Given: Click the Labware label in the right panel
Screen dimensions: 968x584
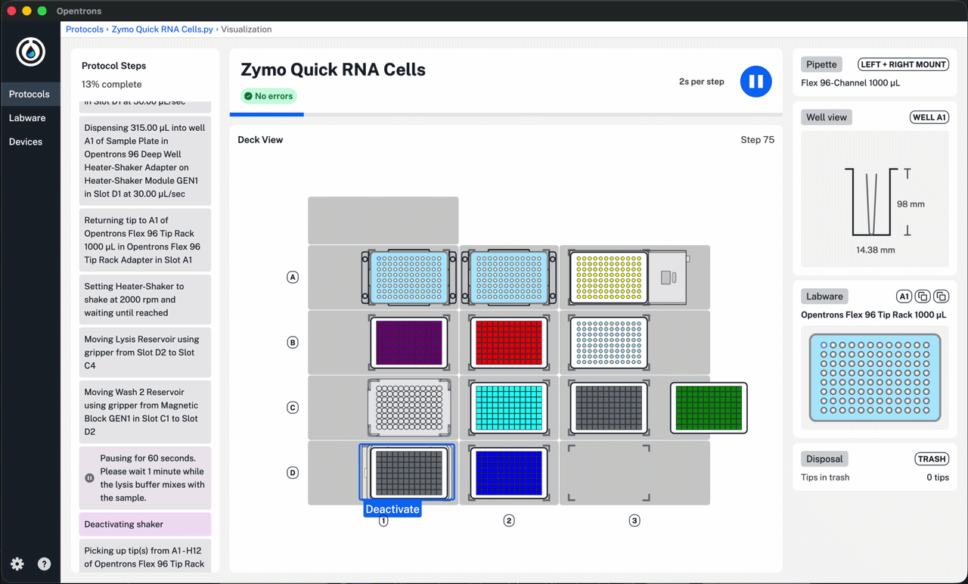Looking at the screenshot, I should pos(824,297).
